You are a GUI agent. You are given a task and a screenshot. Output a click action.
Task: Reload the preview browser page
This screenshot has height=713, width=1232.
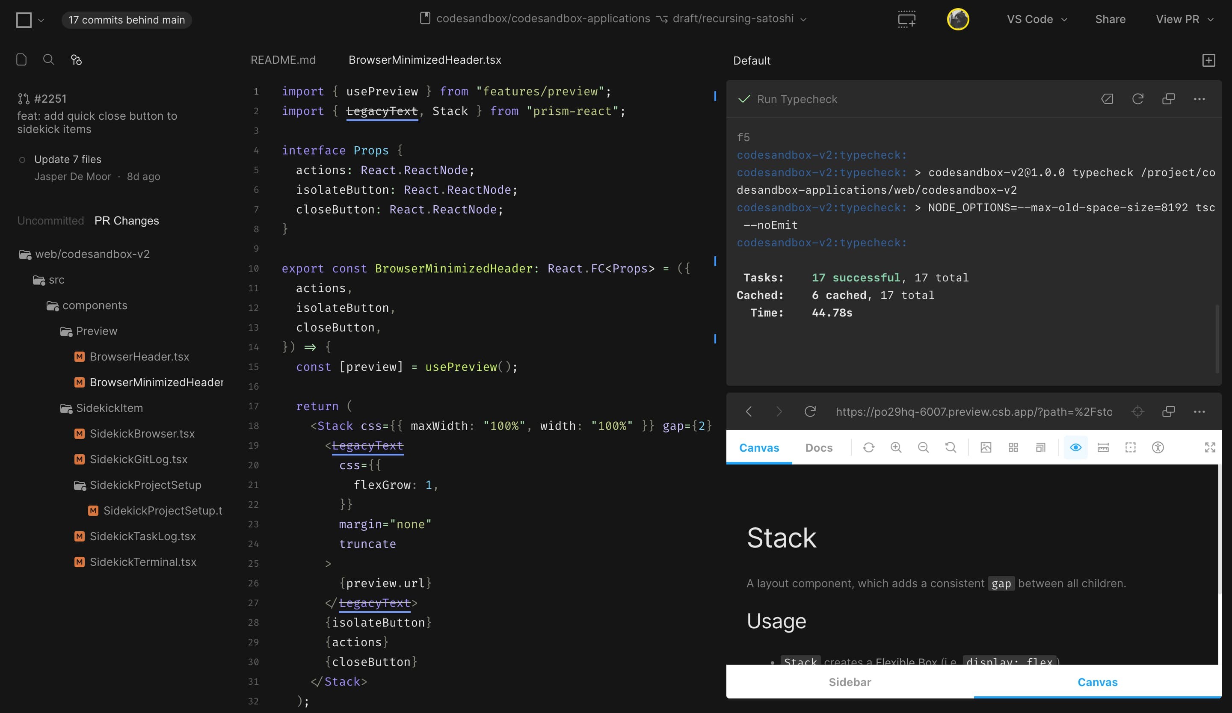810,411
